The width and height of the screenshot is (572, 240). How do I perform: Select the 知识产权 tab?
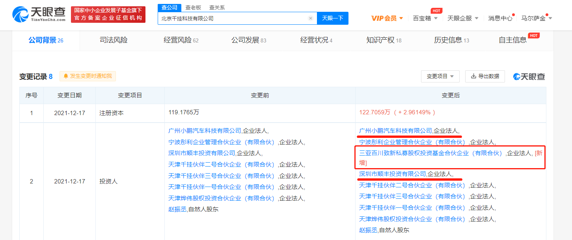(384, 40)
